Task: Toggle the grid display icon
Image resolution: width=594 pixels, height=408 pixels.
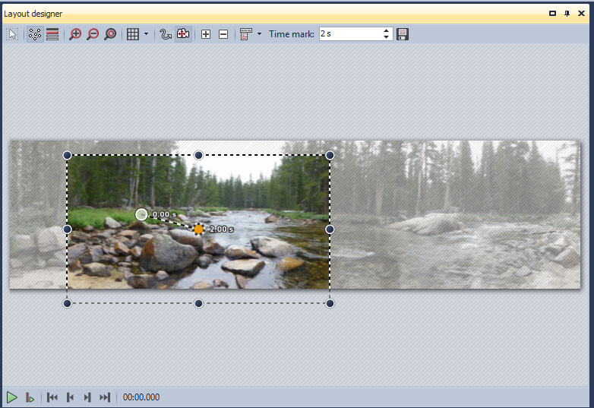Action: (x=133, y=34)
